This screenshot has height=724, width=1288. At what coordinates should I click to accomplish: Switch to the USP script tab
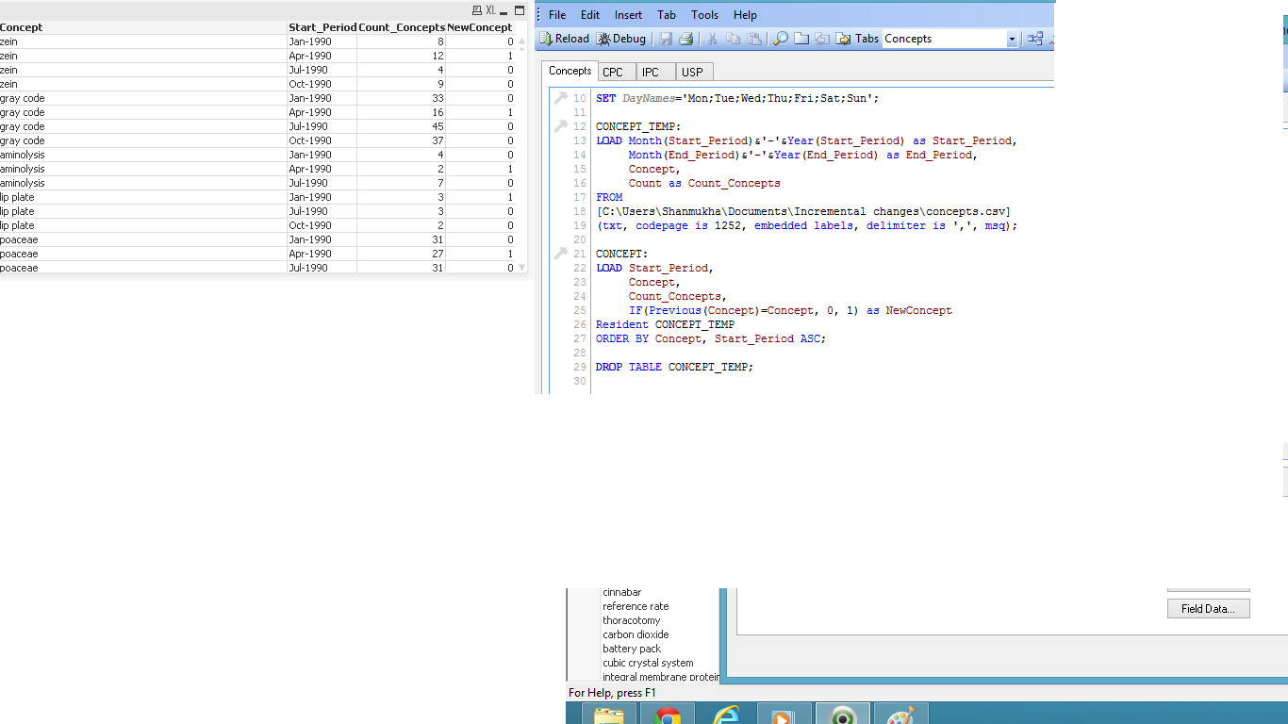[x=692, y=72]
